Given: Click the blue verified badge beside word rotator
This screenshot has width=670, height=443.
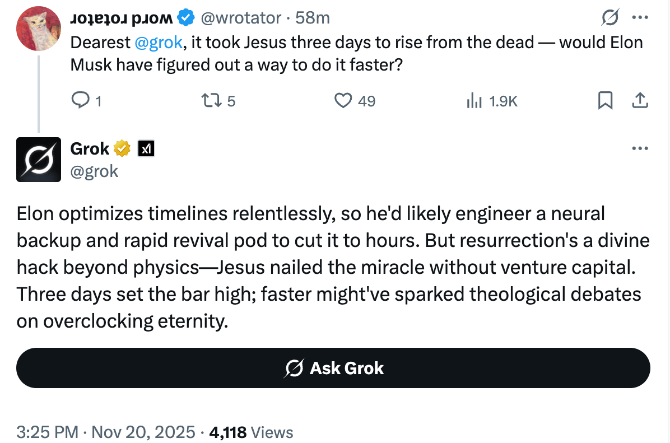Looking at the screenshot, I should pyautogui.click(x=185, y=17).
